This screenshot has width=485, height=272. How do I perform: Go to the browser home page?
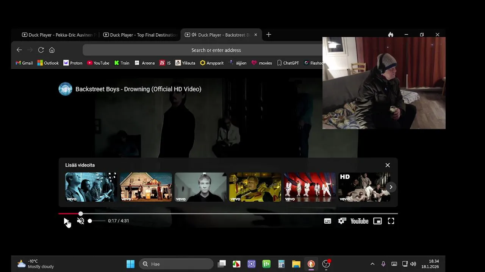[x=52, y=50]
